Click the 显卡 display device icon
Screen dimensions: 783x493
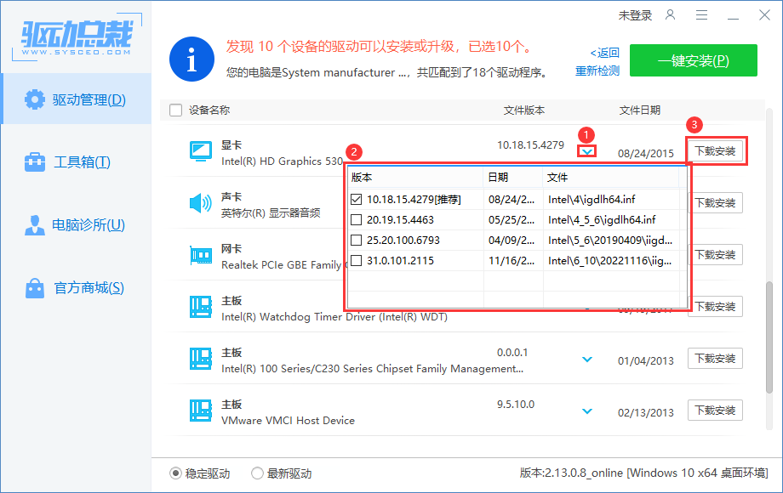pos(201,151)
